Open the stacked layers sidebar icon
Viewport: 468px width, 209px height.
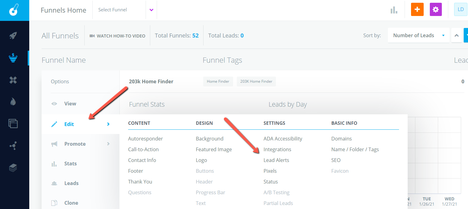pyautogui.click(x=13, y=168)
